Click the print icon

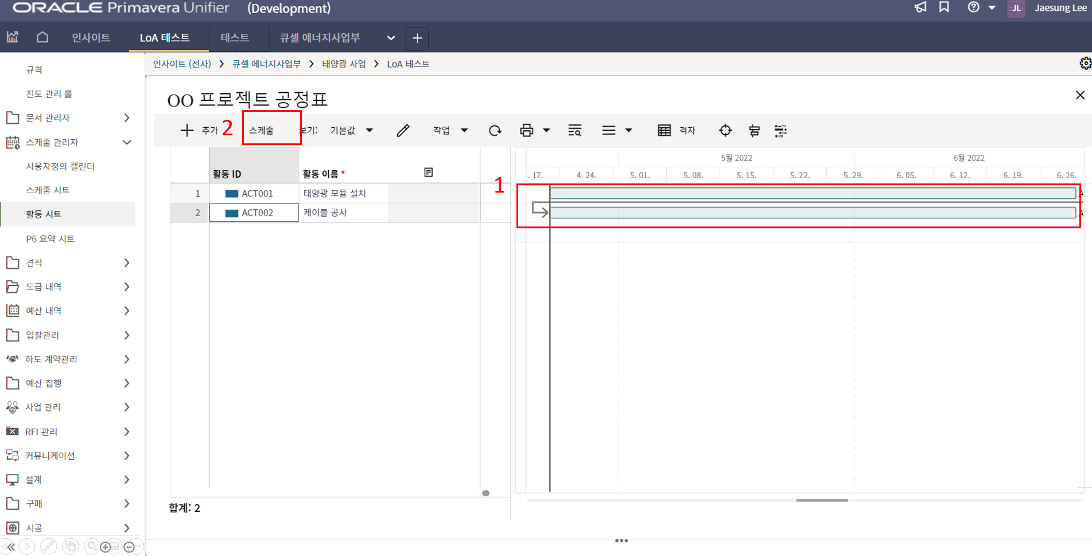point(526,131)
